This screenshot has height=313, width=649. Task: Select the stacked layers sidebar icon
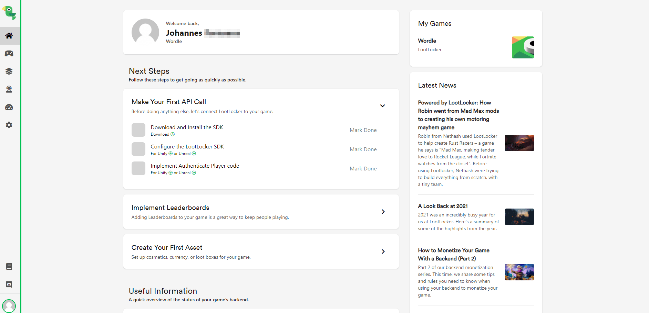point(9,71)
